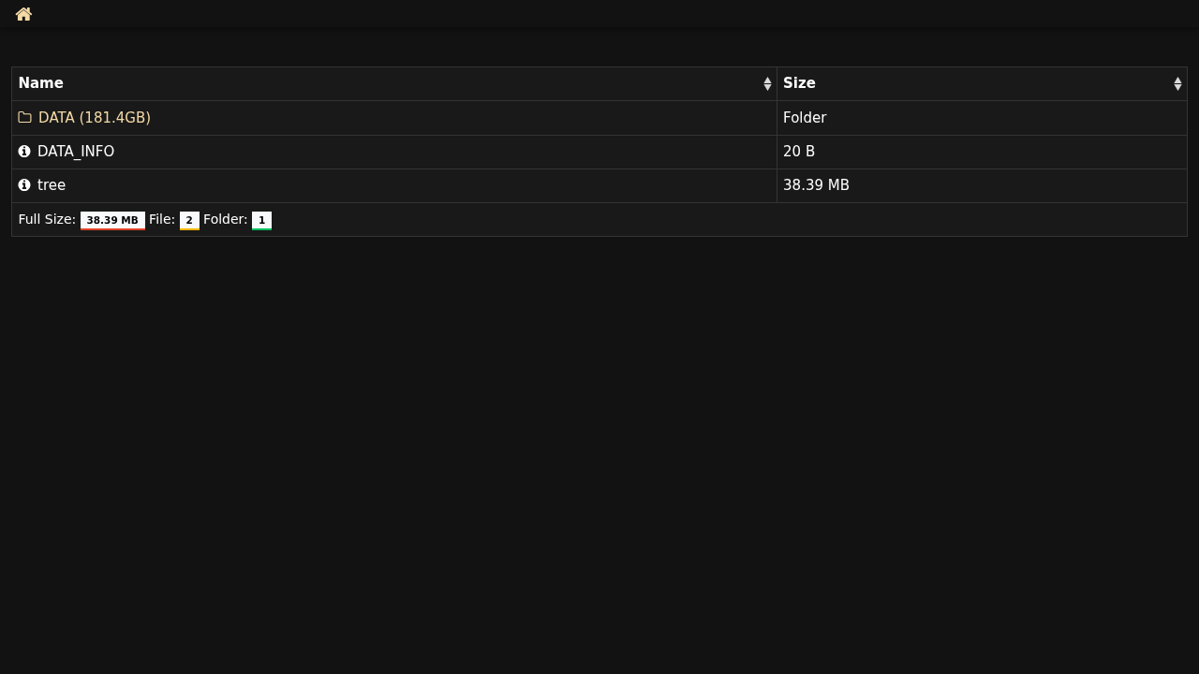Click the Size column header text
Image resolution: width=1199 pixels, height=674 pixels.
(x=799, y=83)
